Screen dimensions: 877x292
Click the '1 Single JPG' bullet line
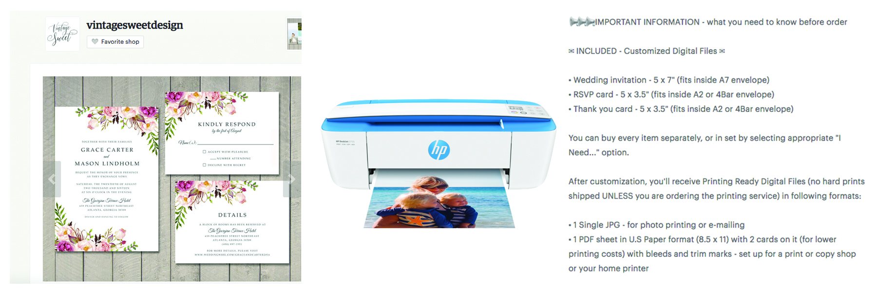(656, 225)
